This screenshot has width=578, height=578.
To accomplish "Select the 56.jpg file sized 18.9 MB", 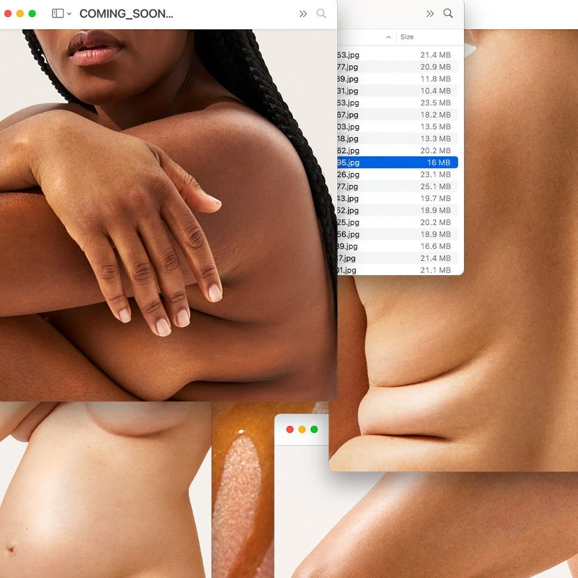I will point(397,234).
